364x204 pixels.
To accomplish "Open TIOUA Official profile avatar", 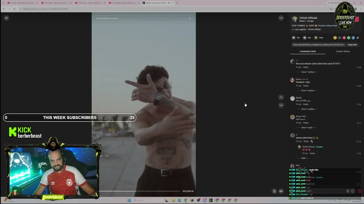I will click(x=295, y=19).
